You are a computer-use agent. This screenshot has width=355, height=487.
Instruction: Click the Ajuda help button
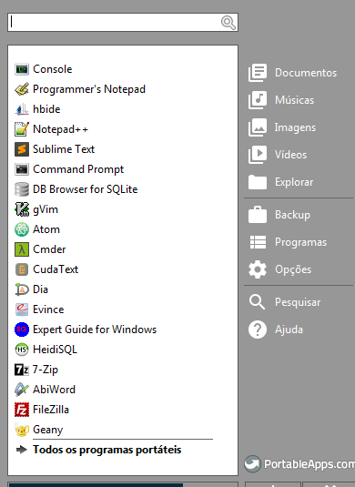coord(276,330)
